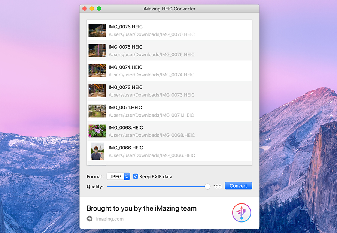Viewport: 337px width, 233px height.
Task: Click the Quality label
Action: (x=95, y=187)
